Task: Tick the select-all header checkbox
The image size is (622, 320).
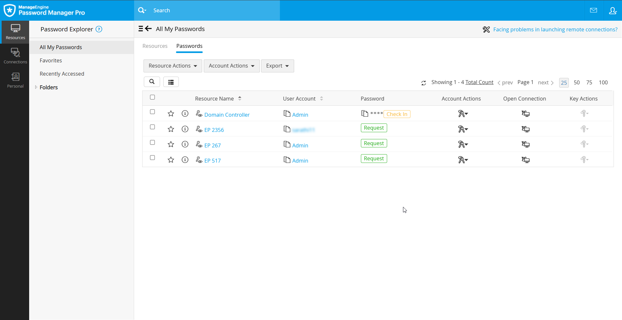Action: pos(153,97)
